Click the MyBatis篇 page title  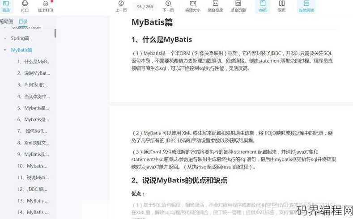click(152, 22)
